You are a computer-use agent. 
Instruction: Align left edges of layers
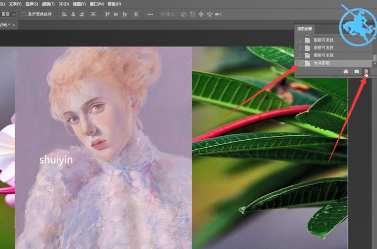pos(64,14)
